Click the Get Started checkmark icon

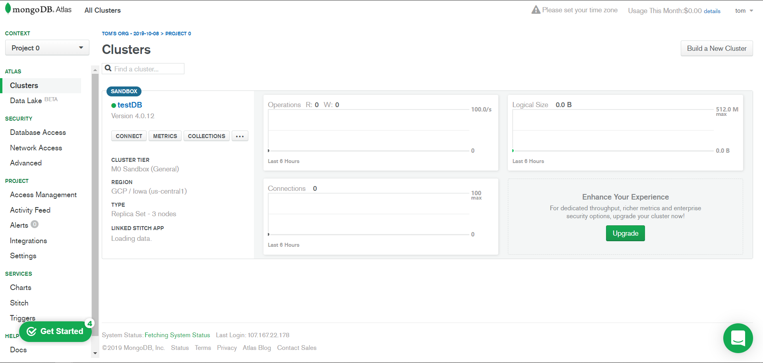pyautogui.click(x=32, y=331)
